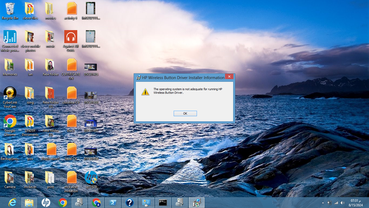Select the Against All Odds audio file
The image size is (369, 208).
(71, 41)
